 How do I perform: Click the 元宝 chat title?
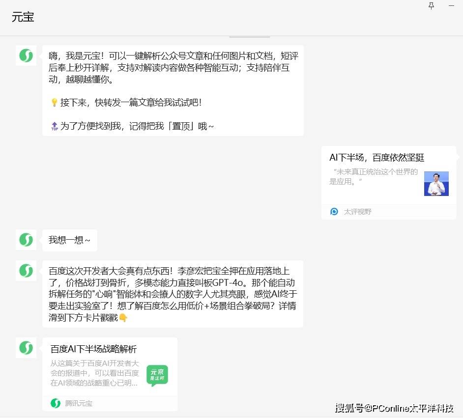[23, 17]
